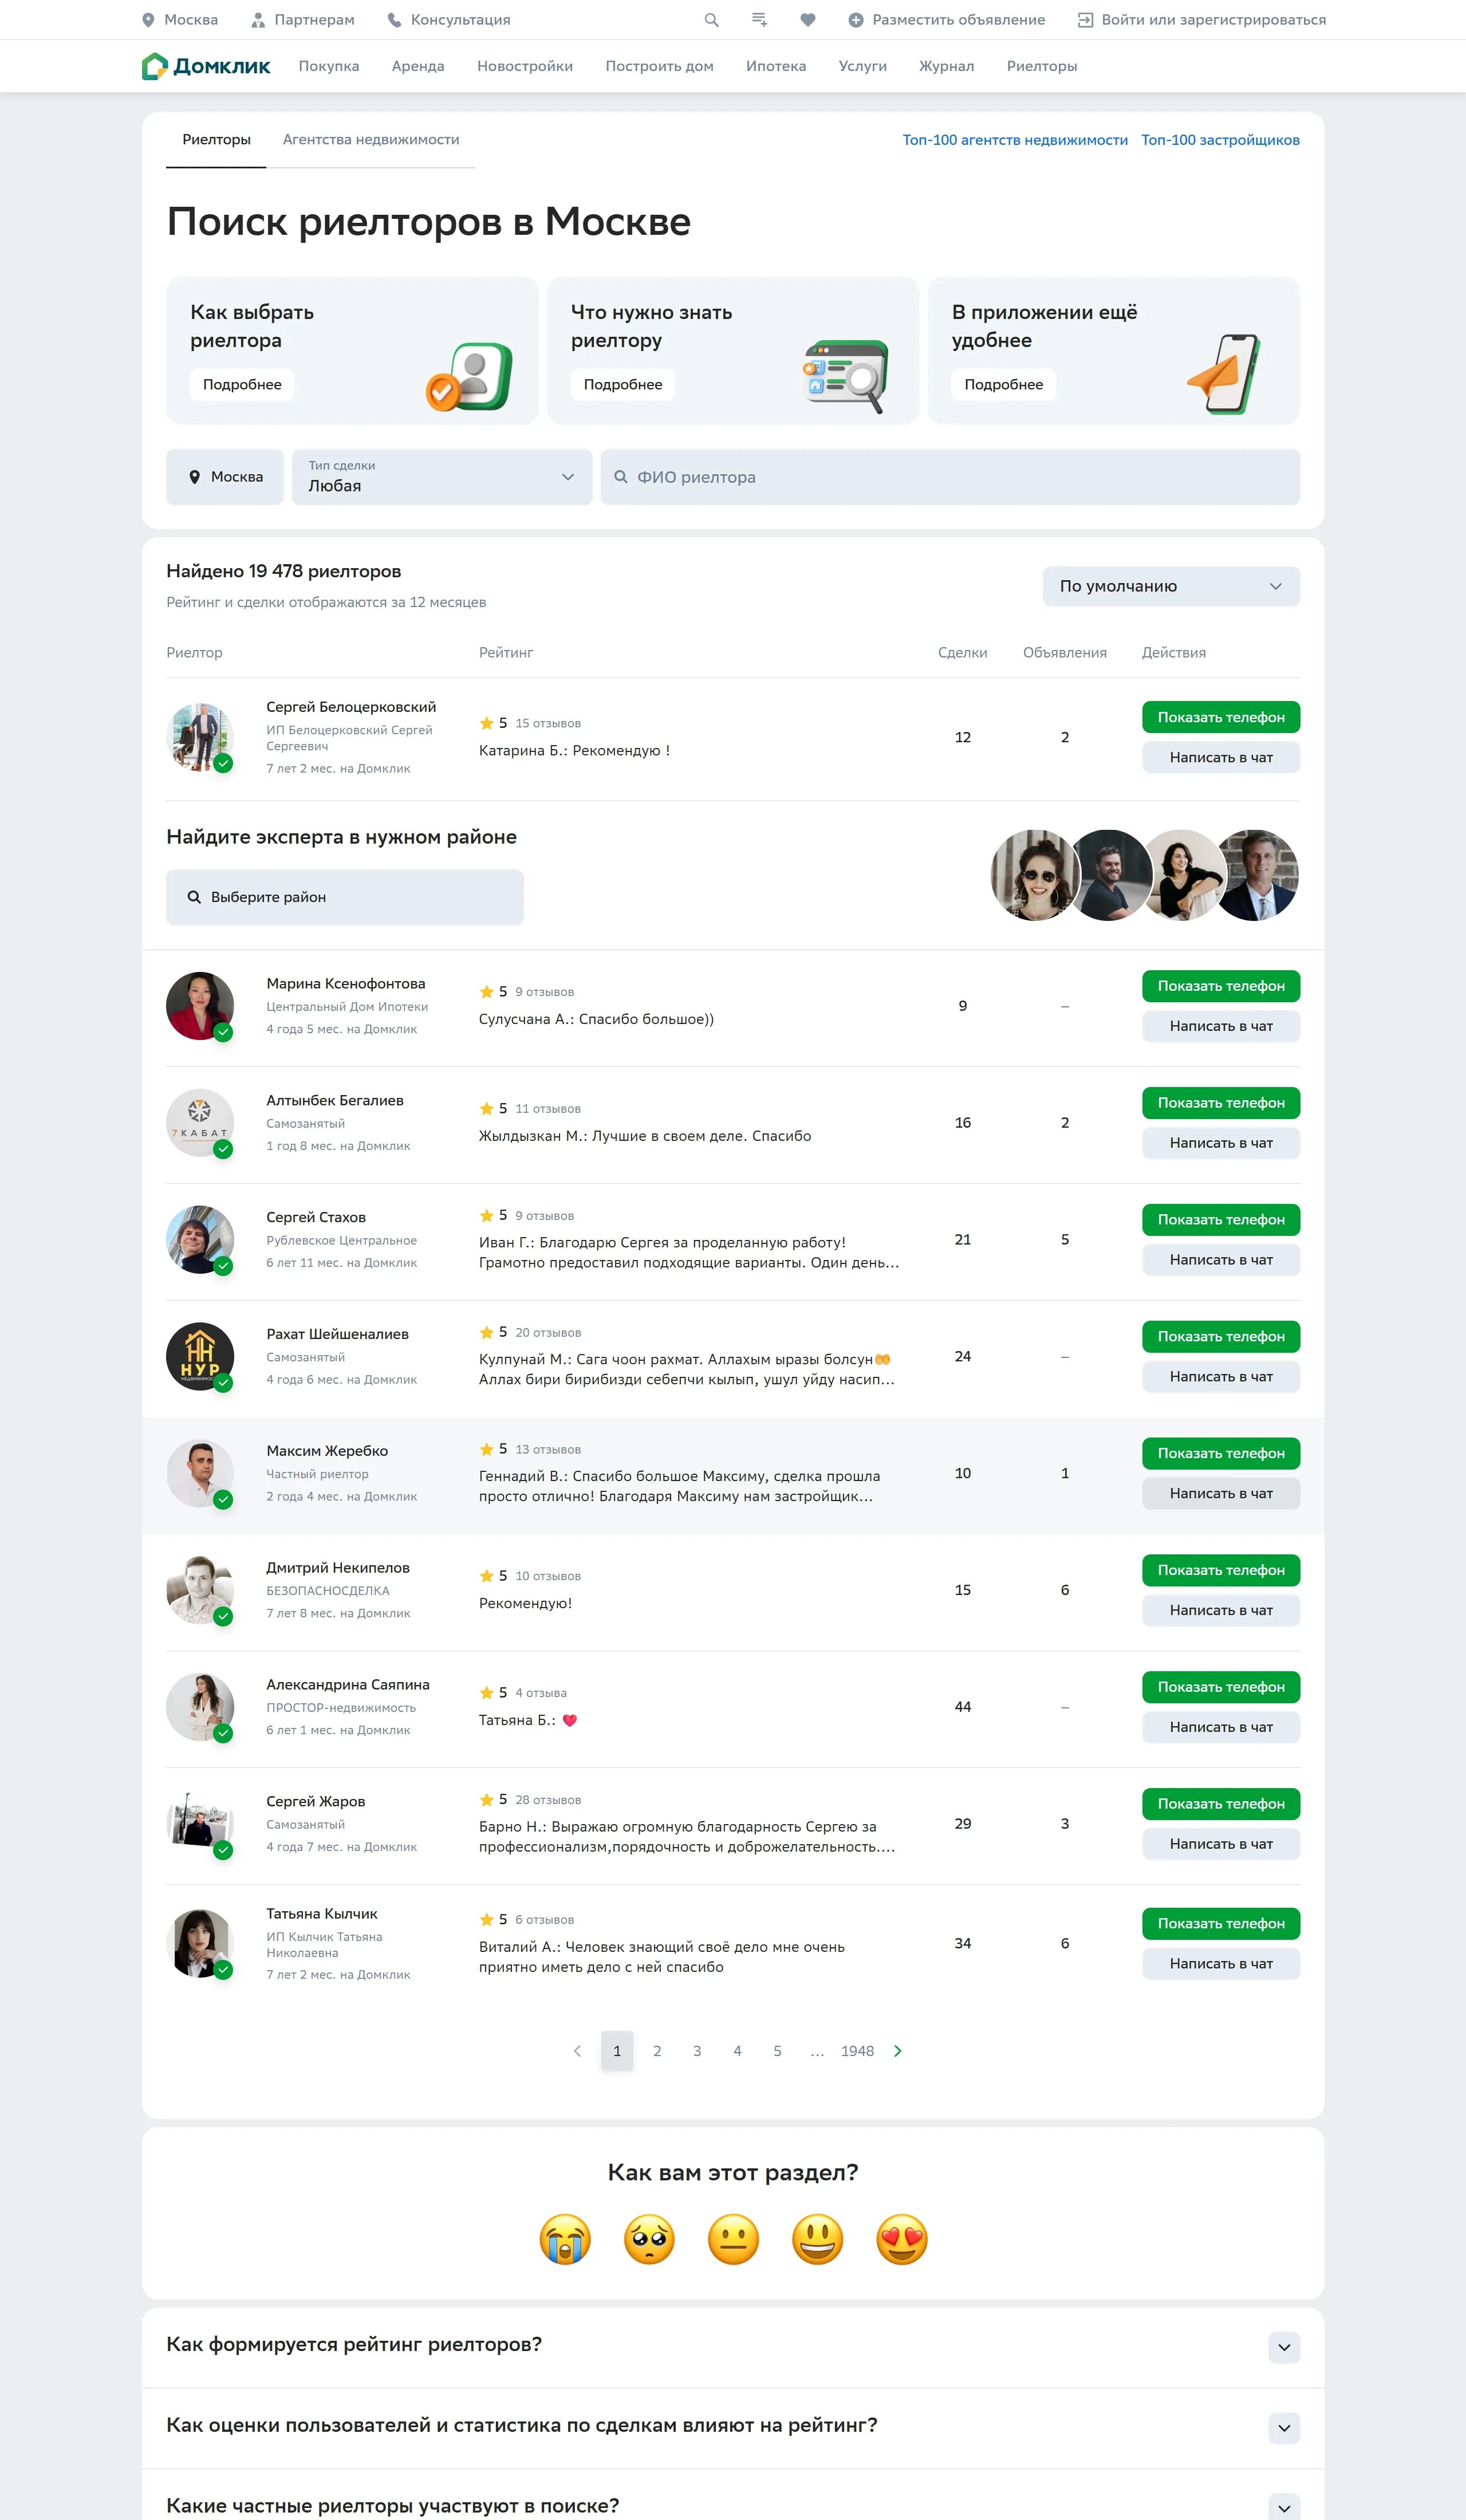This screenshot has width=1466, height=2520.
Task: Open the compare list icon in header
Action: tap(759, 20)
